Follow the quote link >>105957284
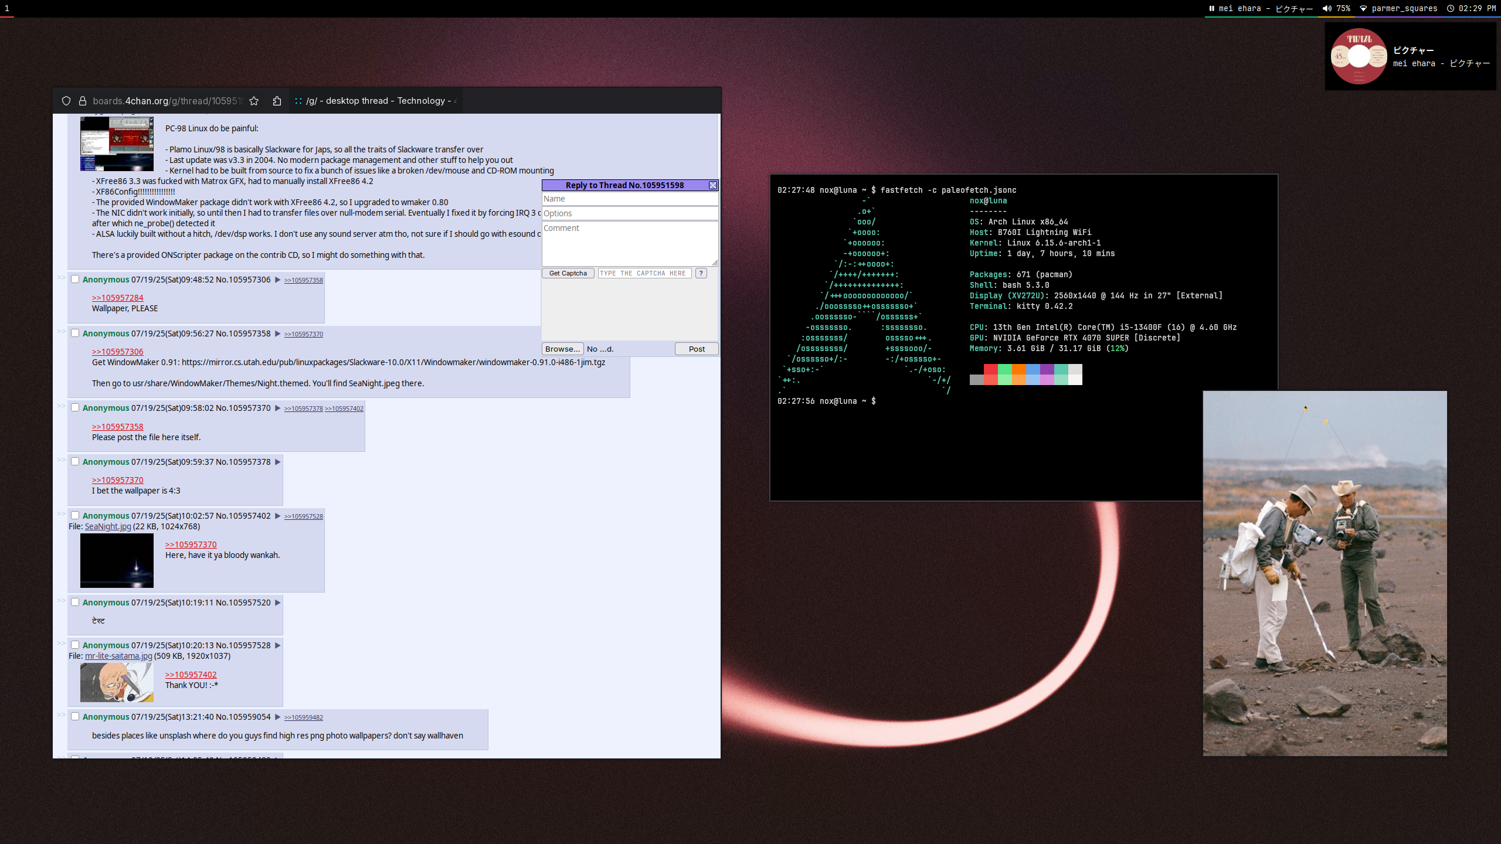The image size is (1501, 844). coord(117,298)
